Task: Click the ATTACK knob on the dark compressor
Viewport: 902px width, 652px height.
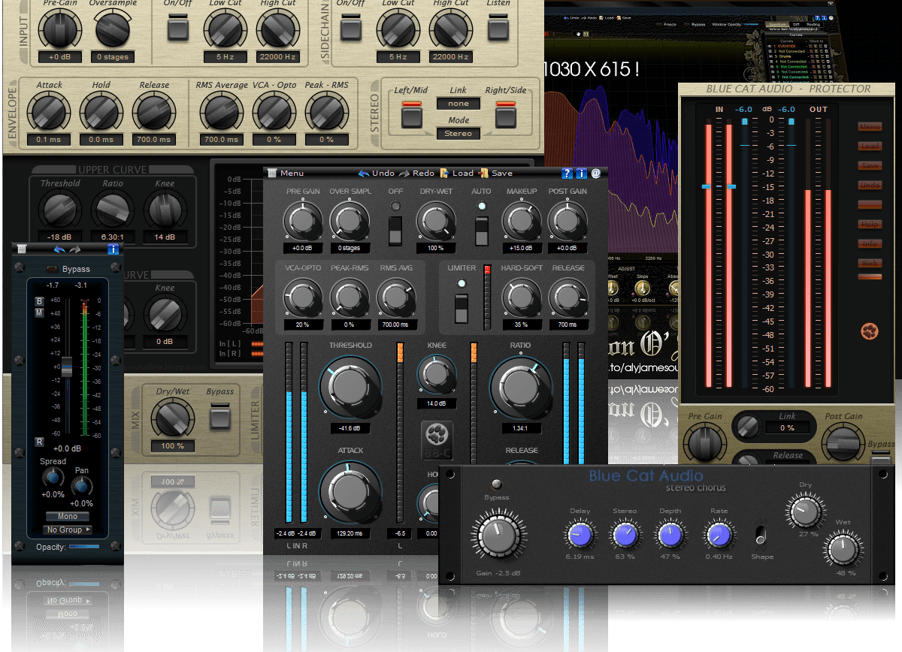Action: coord(350,492)
